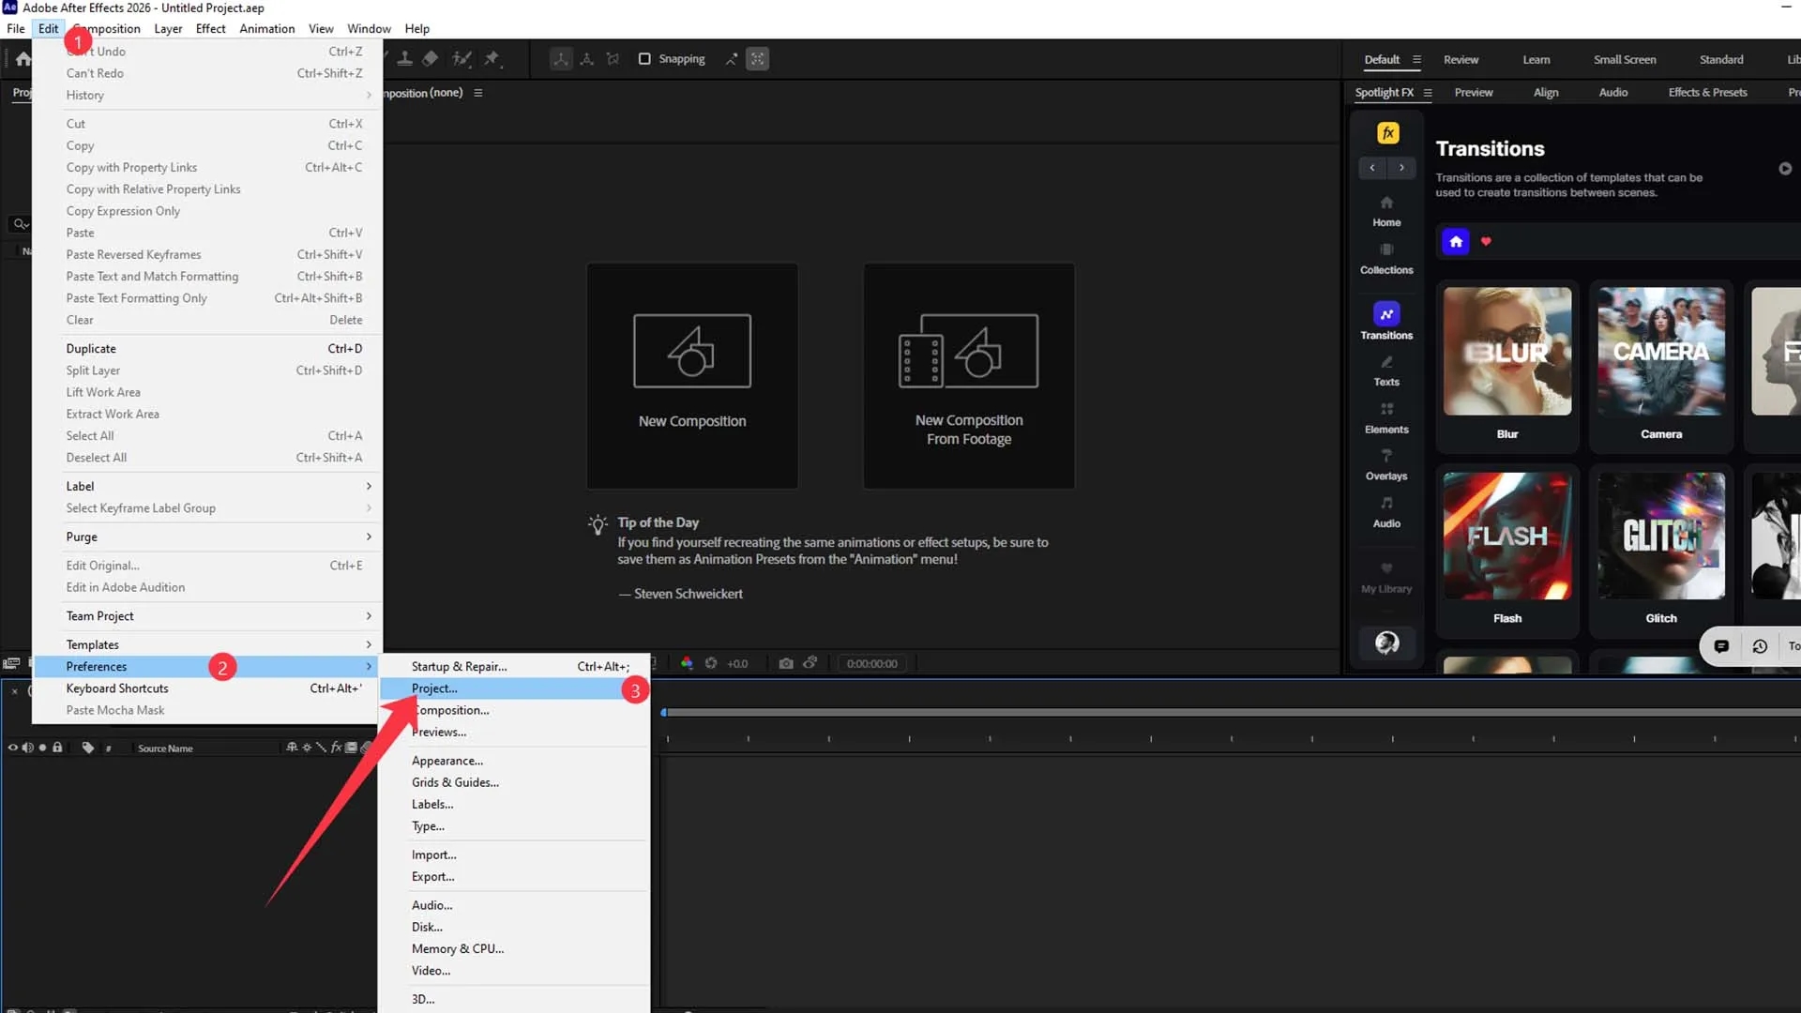This screenshot has width=1801, height=1013.
Task: Open the Show Channel RGB icon
Action: (x=687, y=663)
